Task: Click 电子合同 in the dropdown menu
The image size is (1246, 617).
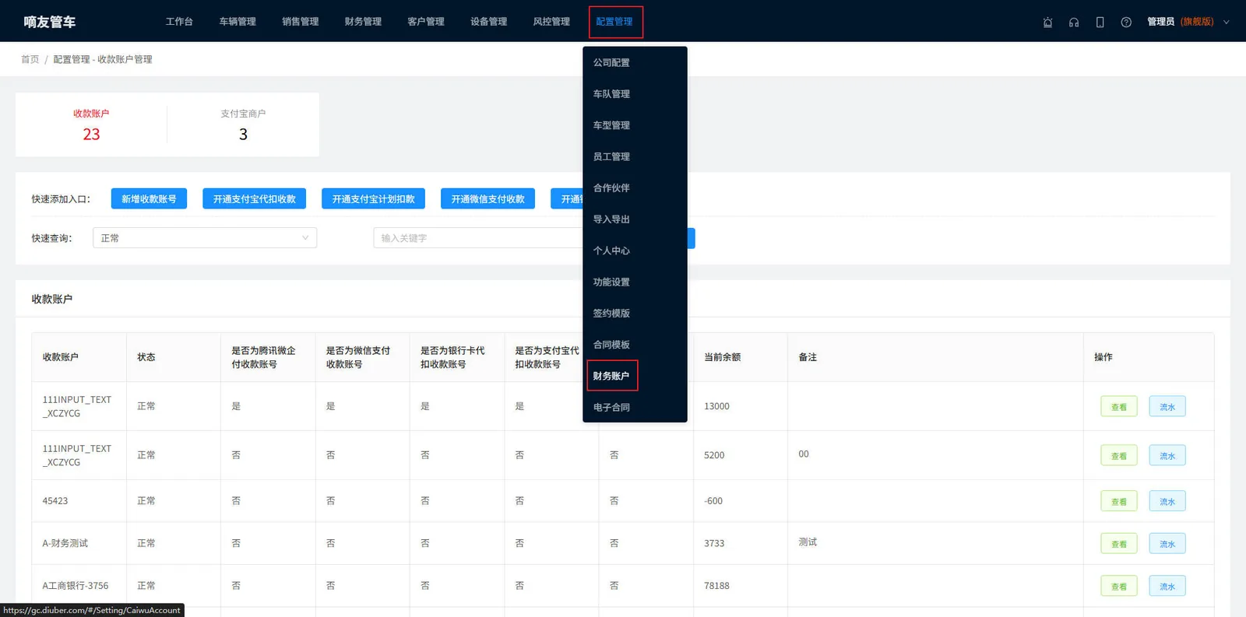Action: coord(635,407)
